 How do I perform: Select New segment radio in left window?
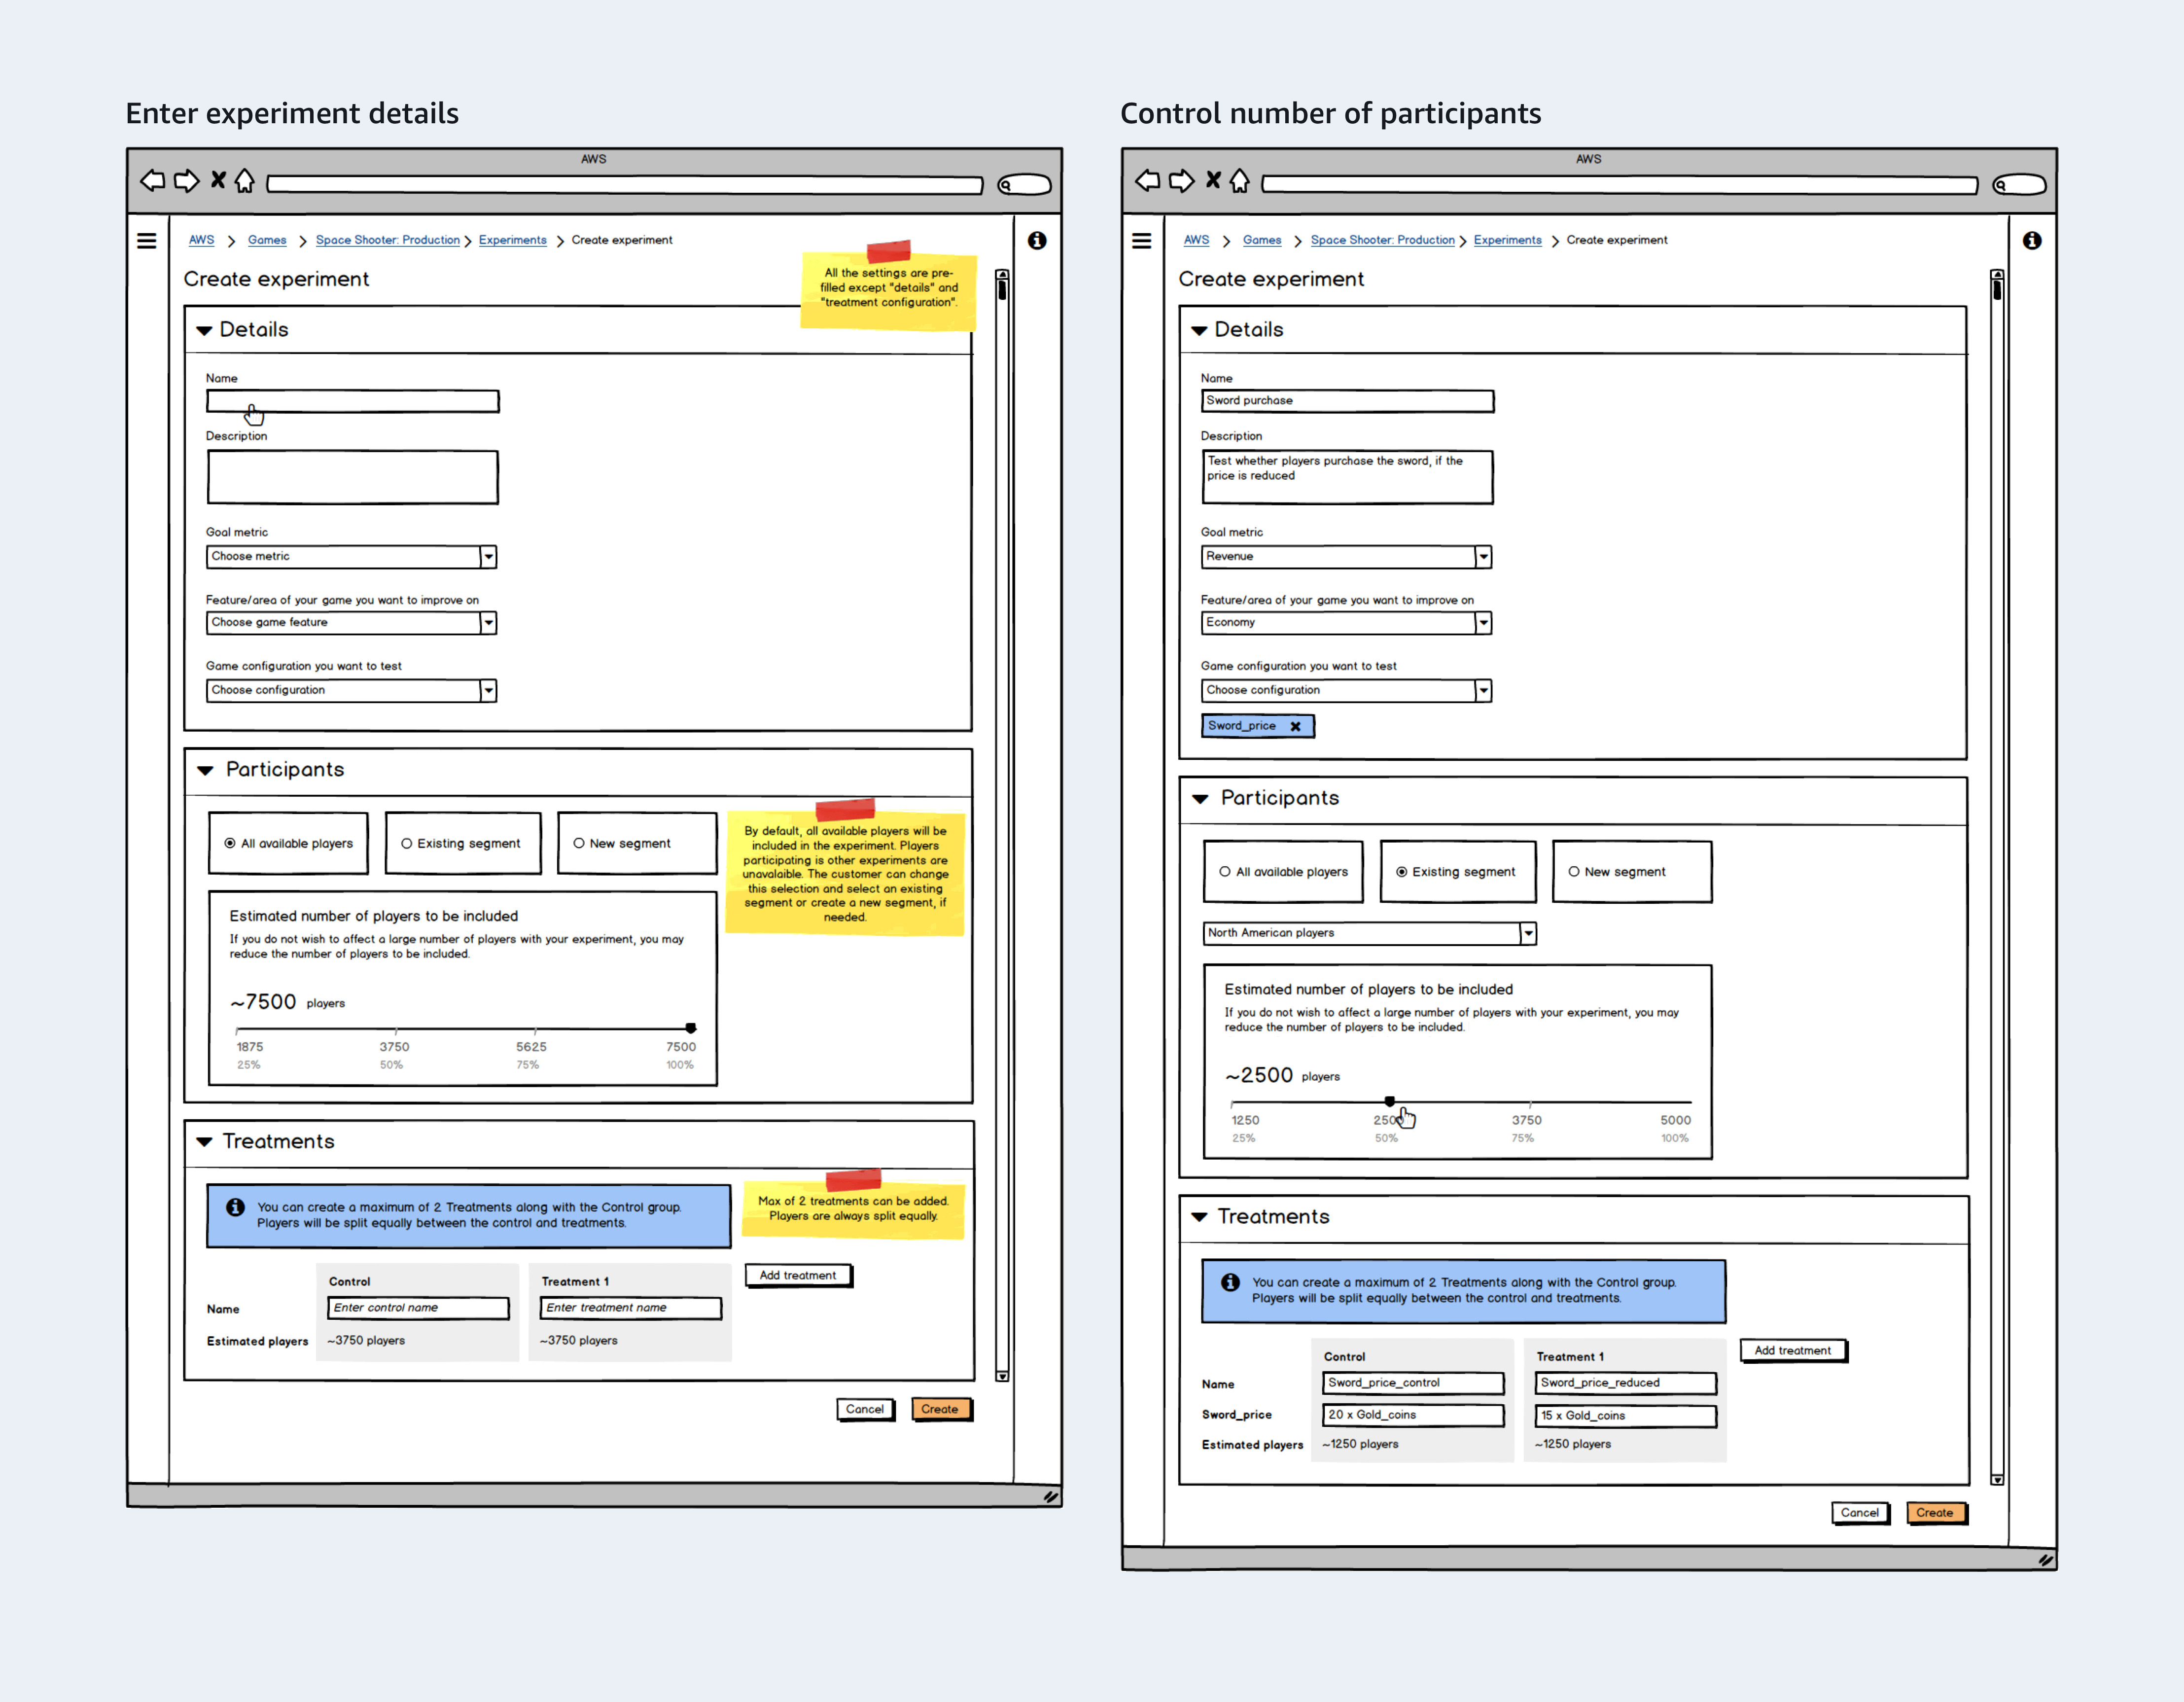[x=579, y=843]
